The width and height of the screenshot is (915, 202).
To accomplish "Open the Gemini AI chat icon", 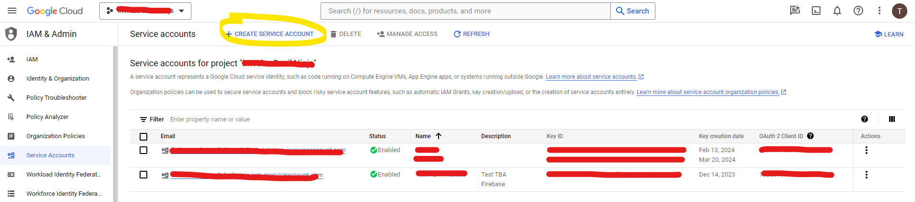I will [795, 11].
